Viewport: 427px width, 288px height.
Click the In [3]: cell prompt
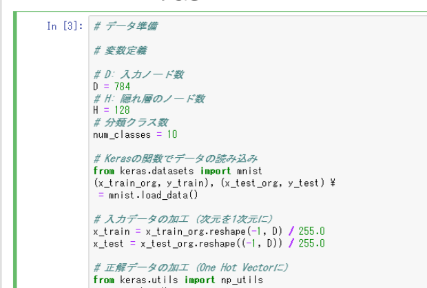65,26
